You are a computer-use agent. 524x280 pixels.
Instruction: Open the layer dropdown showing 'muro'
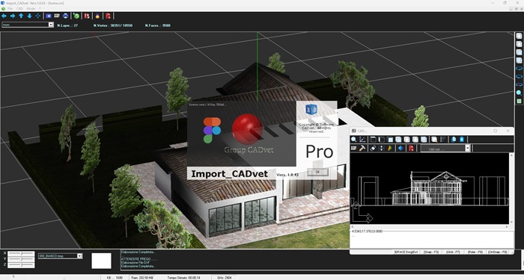(51, 25)
